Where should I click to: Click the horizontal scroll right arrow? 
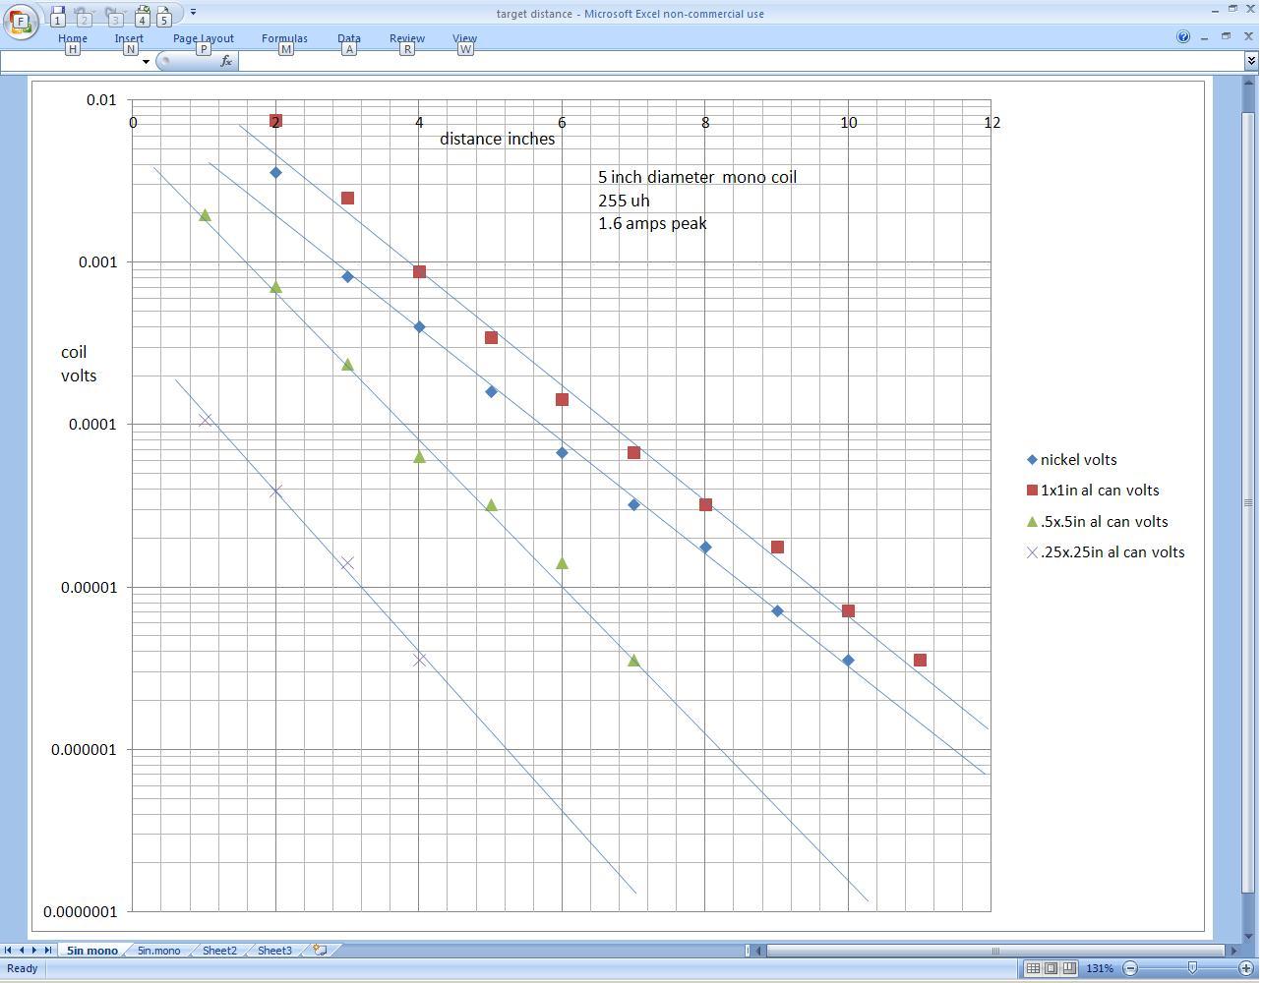[1233, 951]
